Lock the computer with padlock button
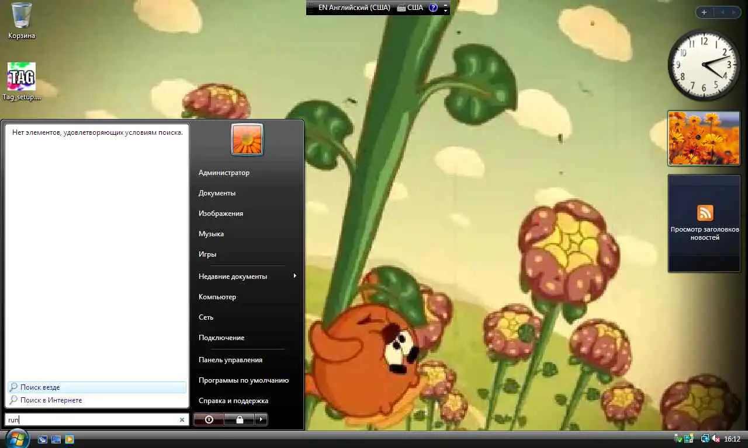The width and height of the screenshot is (748, 448). 239,419
